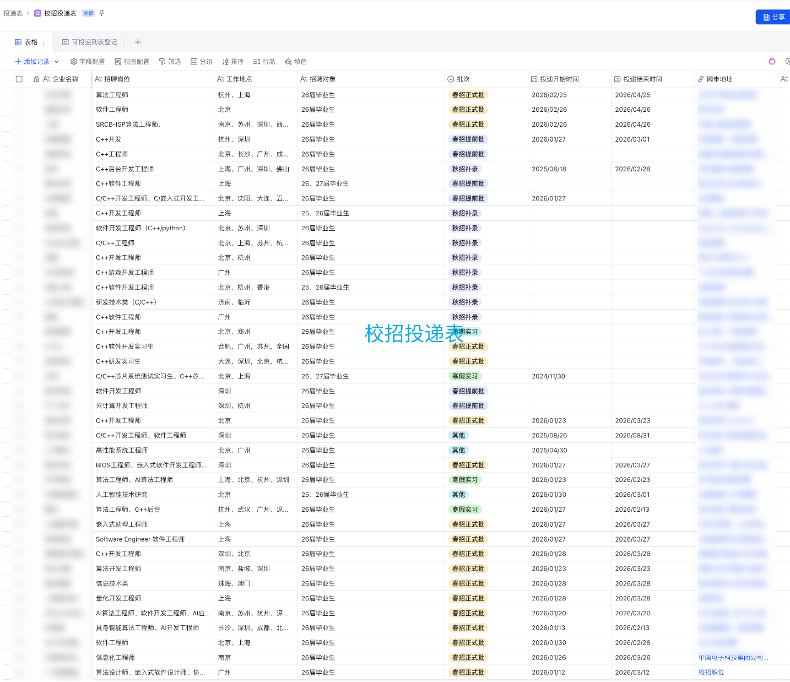Click the 筛选 filter tool
790x682 pixels.
[x=170, y=62]
